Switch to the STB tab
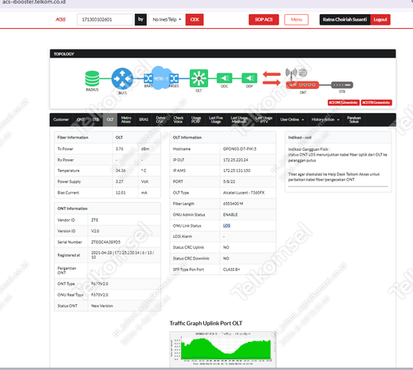This screenshot has height=370, width=413. (96, 119)
